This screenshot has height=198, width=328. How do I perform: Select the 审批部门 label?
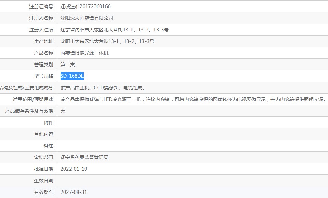43,157
